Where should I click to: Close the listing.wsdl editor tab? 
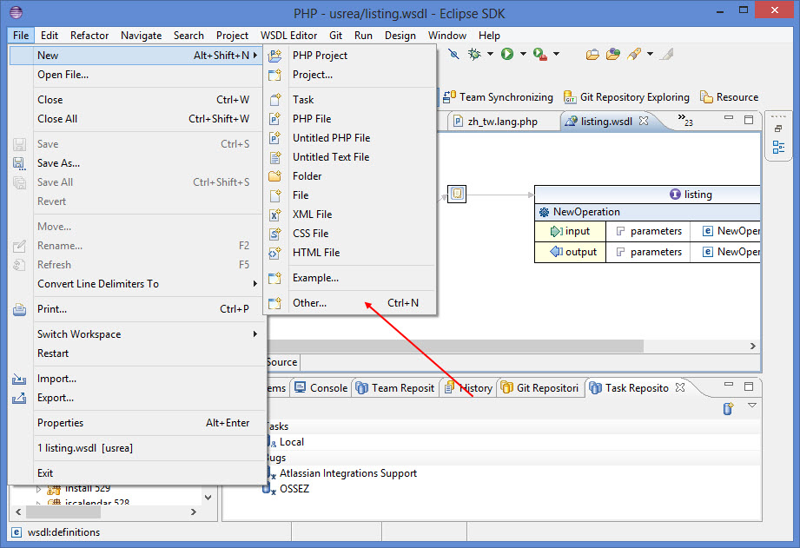644,121
